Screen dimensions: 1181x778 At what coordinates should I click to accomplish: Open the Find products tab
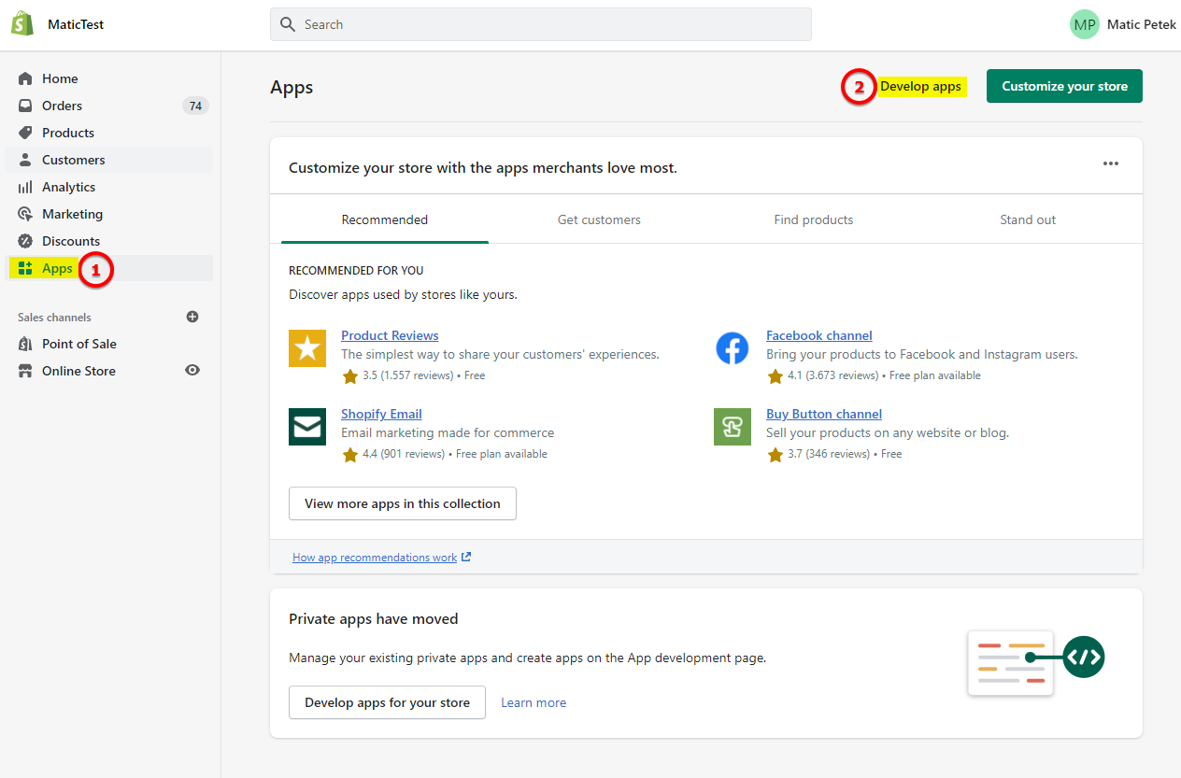pos(813,219)
